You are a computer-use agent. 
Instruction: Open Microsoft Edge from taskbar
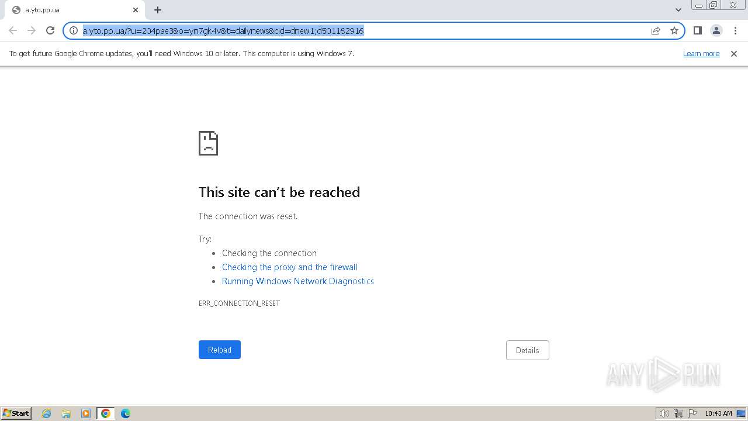click(x=126, y=413)
